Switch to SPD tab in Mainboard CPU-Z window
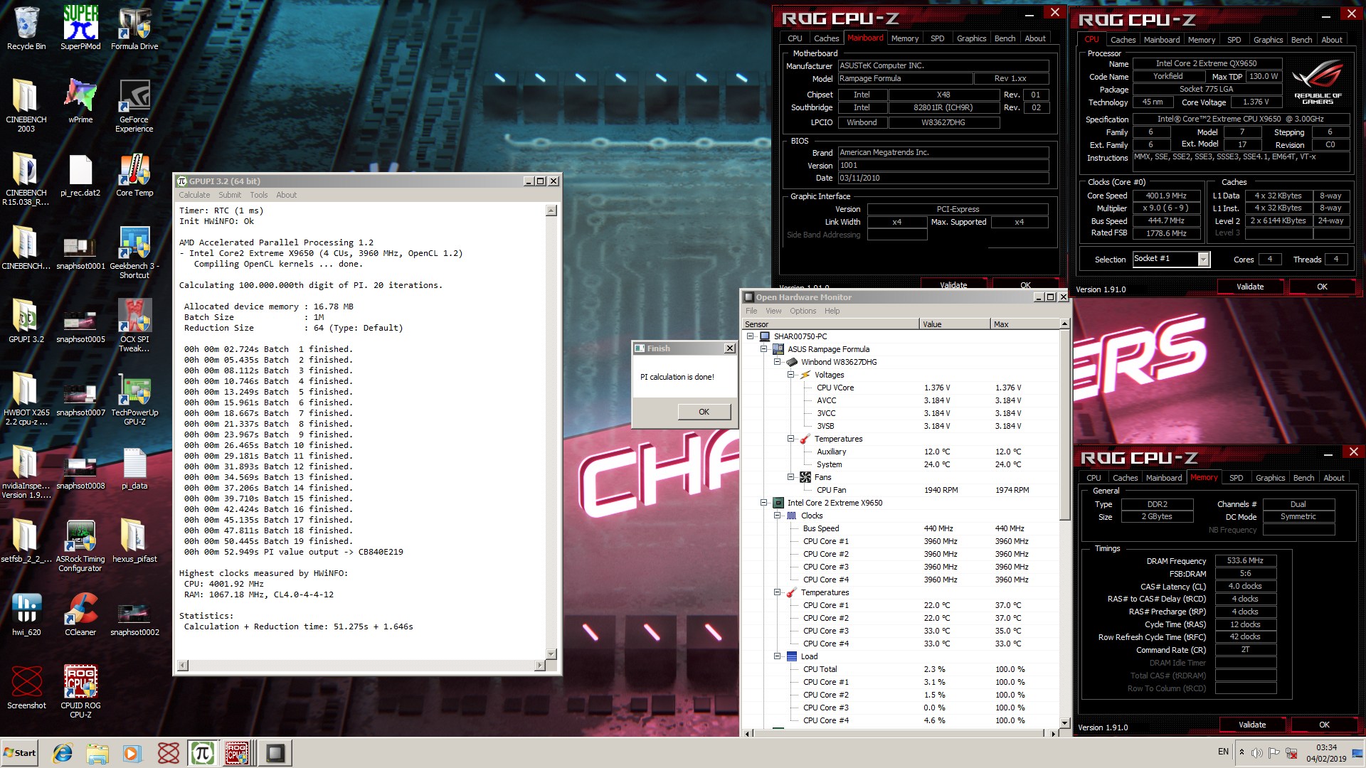The height and width of the screenshot is (768, 1366). click(x=937, y=38)
